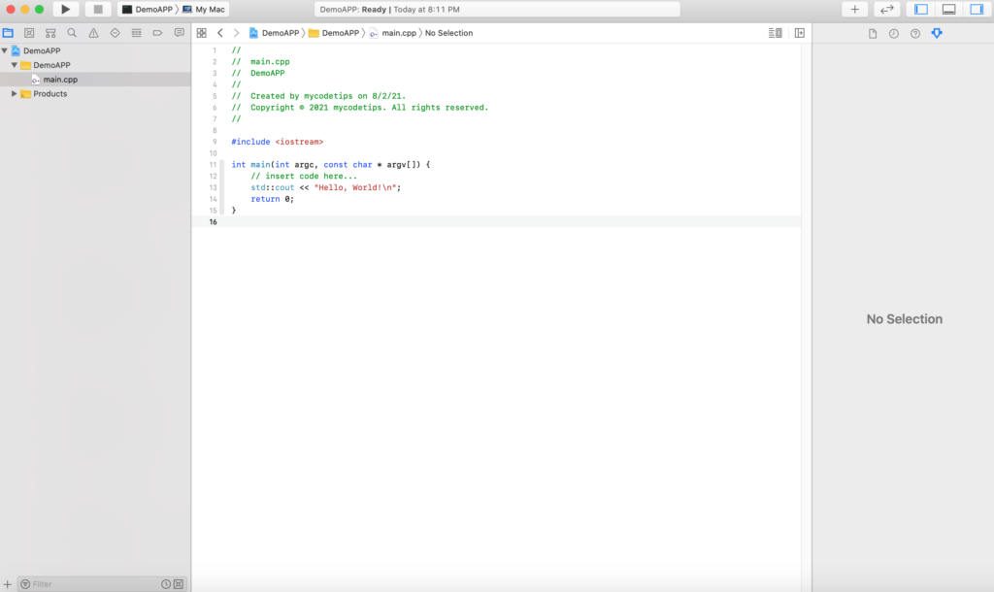Toggle the bottom debug area
Image resolution: width=994 pixels, height=592 pixels.
[949, 10]
